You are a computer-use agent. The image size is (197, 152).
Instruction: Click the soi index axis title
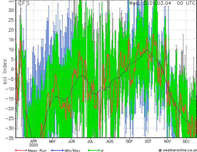click(x=5, y=72)
